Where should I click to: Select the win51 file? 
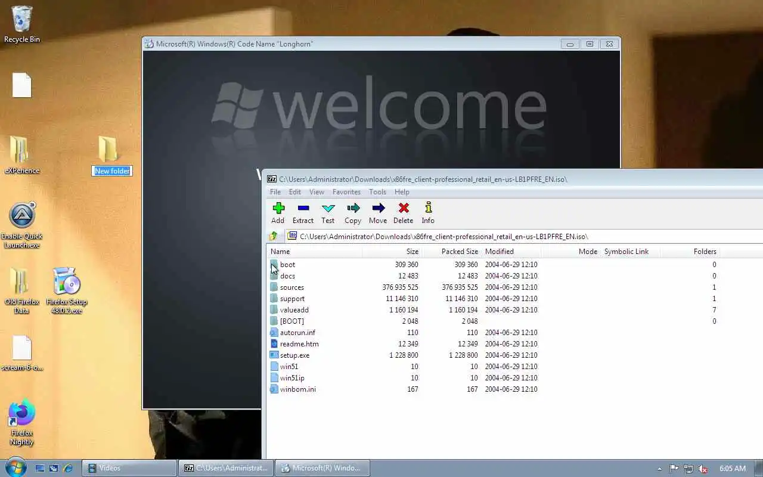tap(289, 367)
